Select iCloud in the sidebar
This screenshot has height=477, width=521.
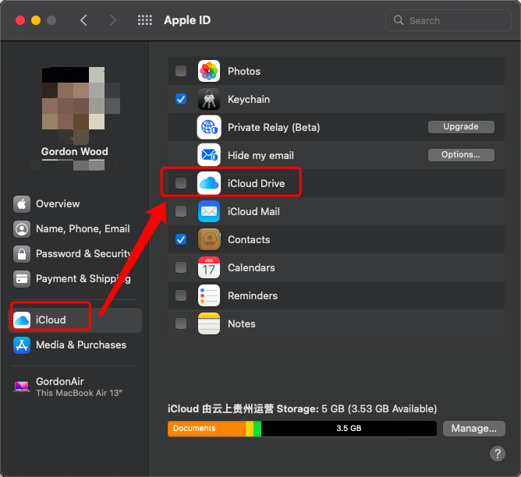click(75, 320)
